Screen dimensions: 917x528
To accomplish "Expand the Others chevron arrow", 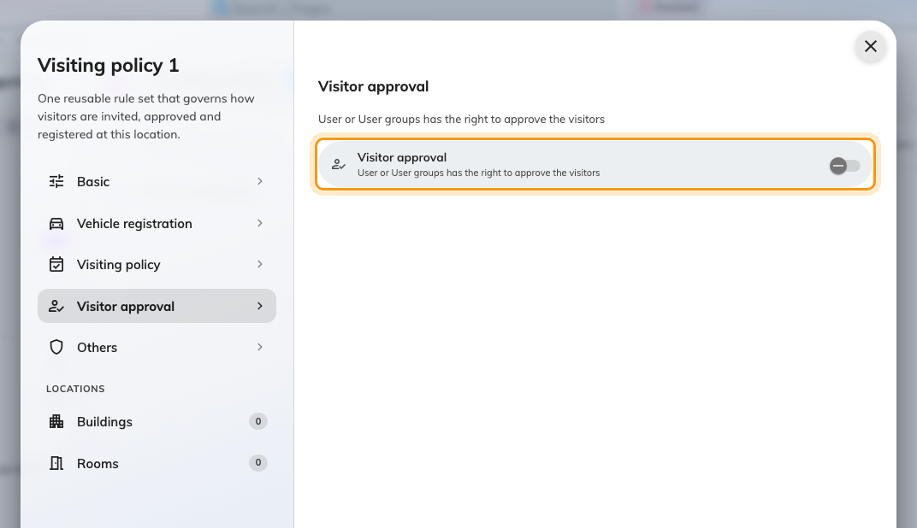I will tap(260, 347).
